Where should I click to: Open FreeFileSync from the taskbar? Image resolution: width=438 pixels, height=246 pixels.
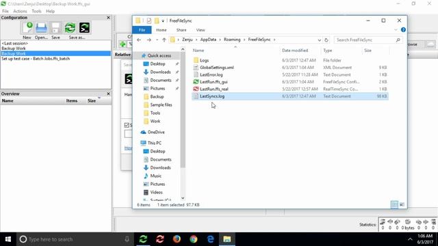(x=143, y=239)
